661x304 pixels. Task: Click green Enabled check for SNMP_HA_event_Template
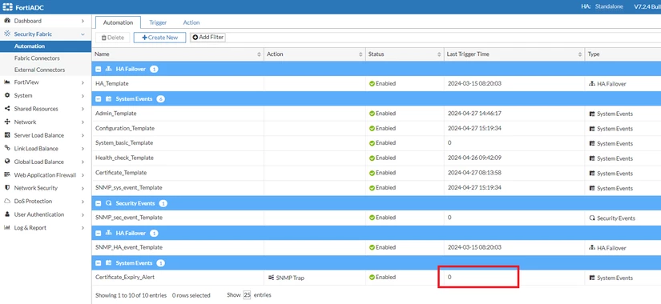[372, 247]
